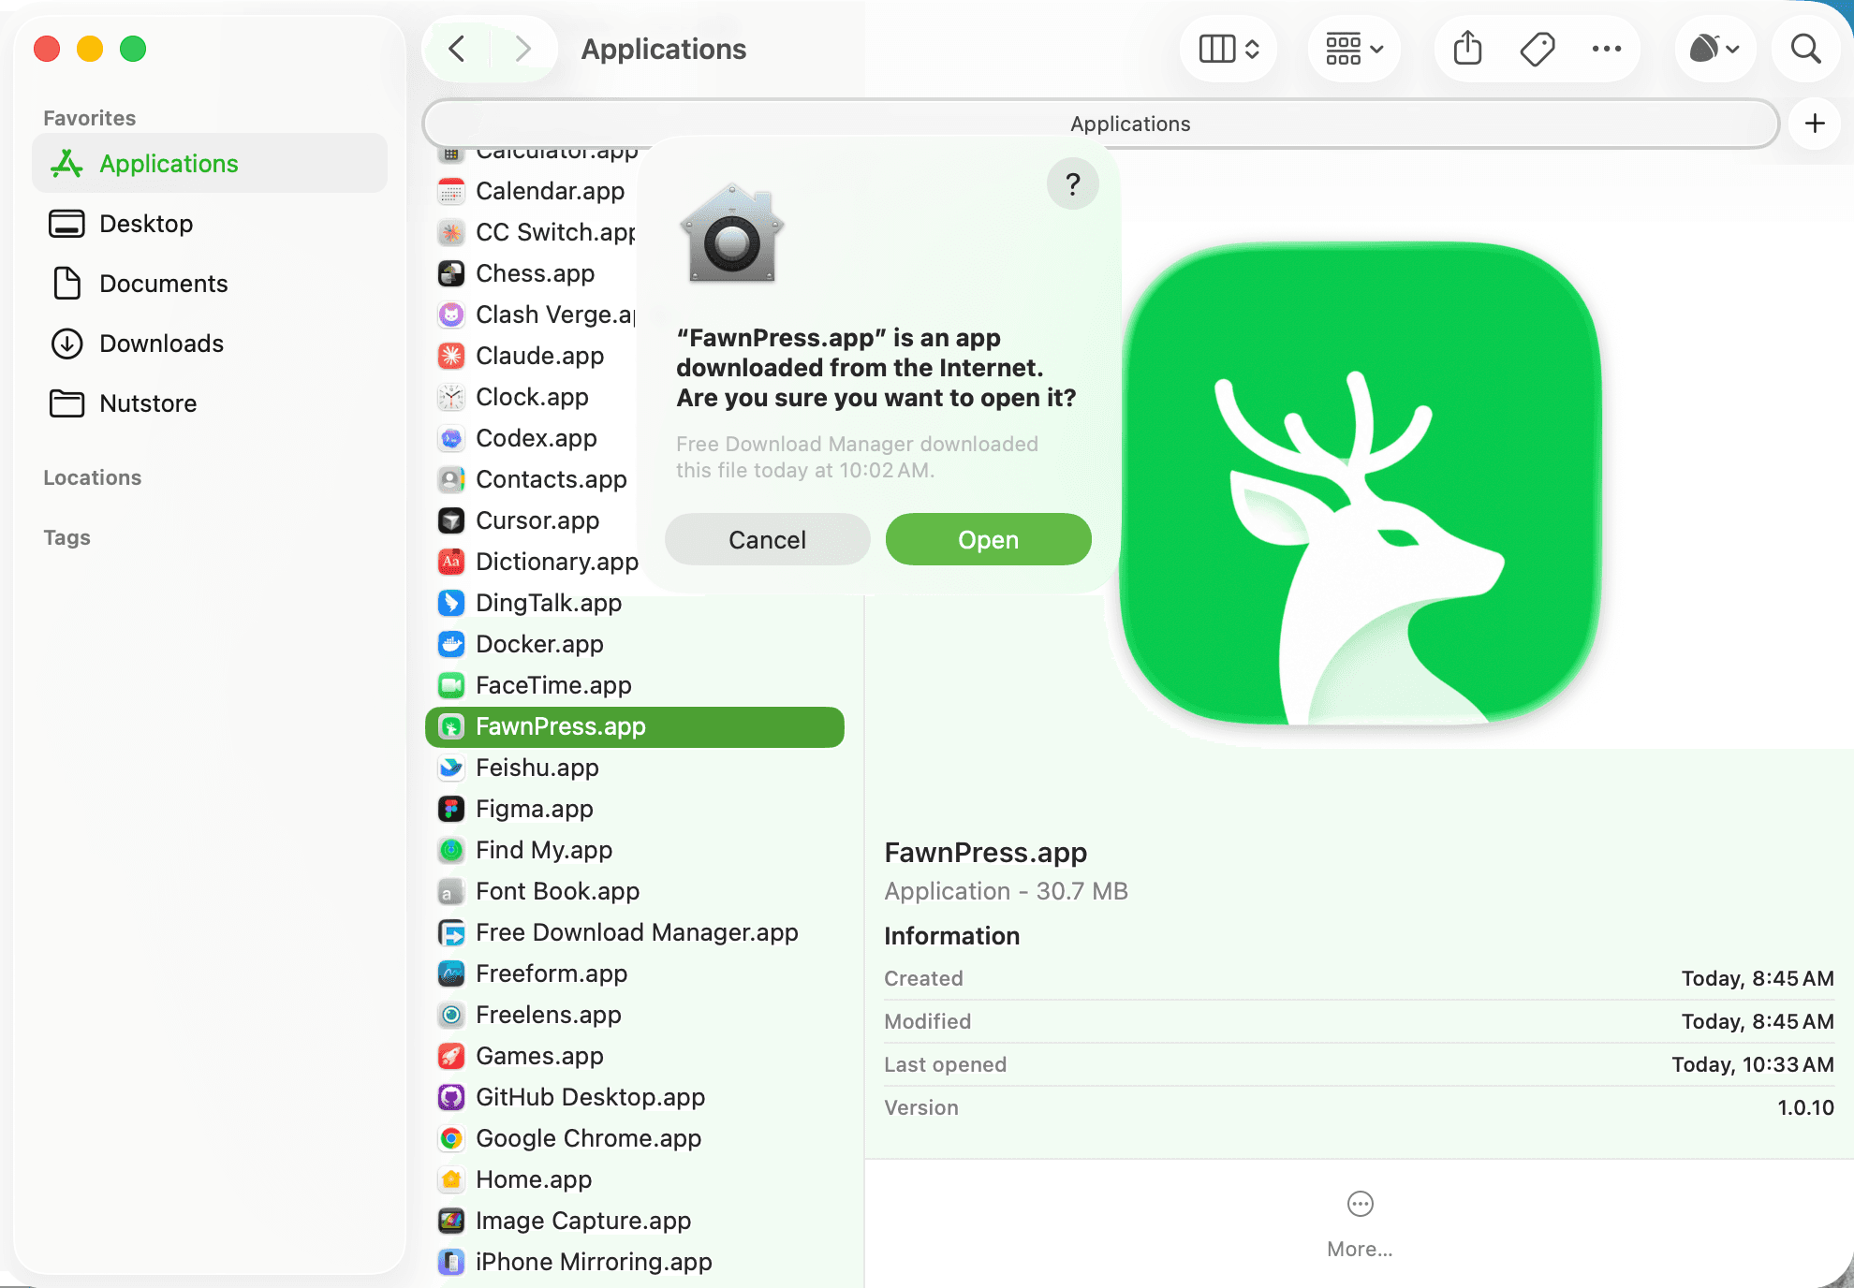Click the Google Chrome.app file name
Viewport: 1854px width, 1288px height.
point(589,1138)
